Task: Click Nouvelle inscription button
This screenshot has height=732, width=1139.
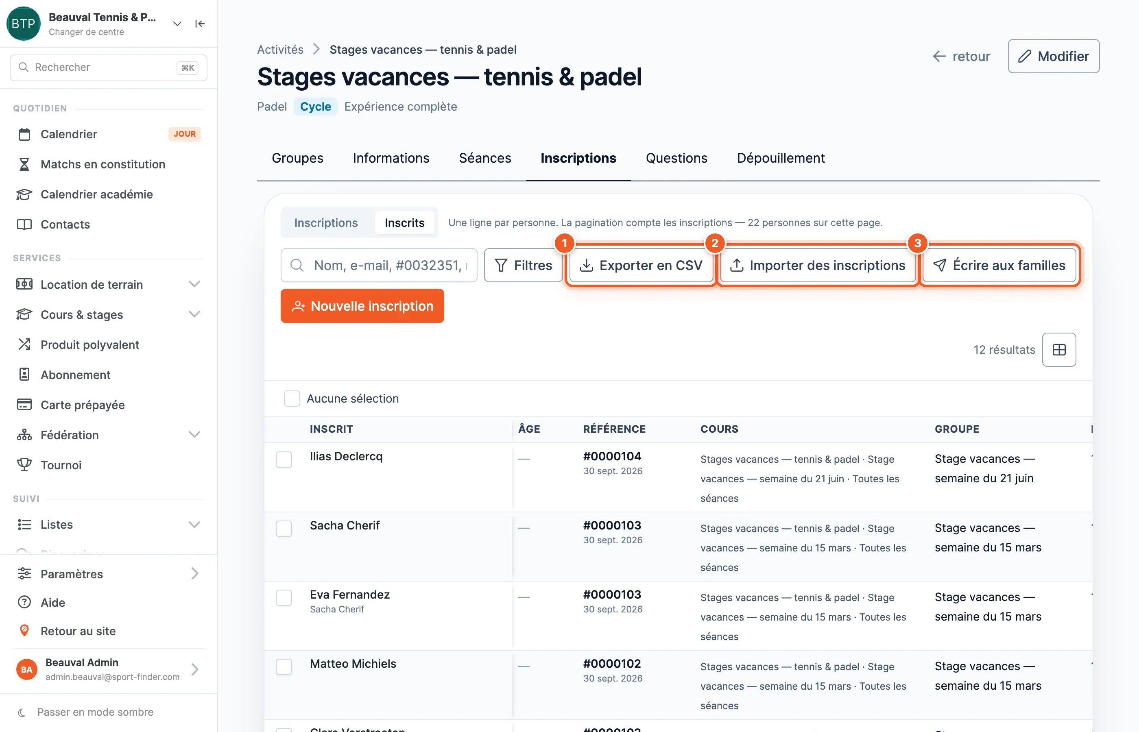Action: click(362, 306)
